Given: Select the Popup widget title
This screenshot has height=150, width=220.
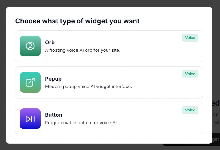Looking at the screenshot, I should (x=53, y=79).
